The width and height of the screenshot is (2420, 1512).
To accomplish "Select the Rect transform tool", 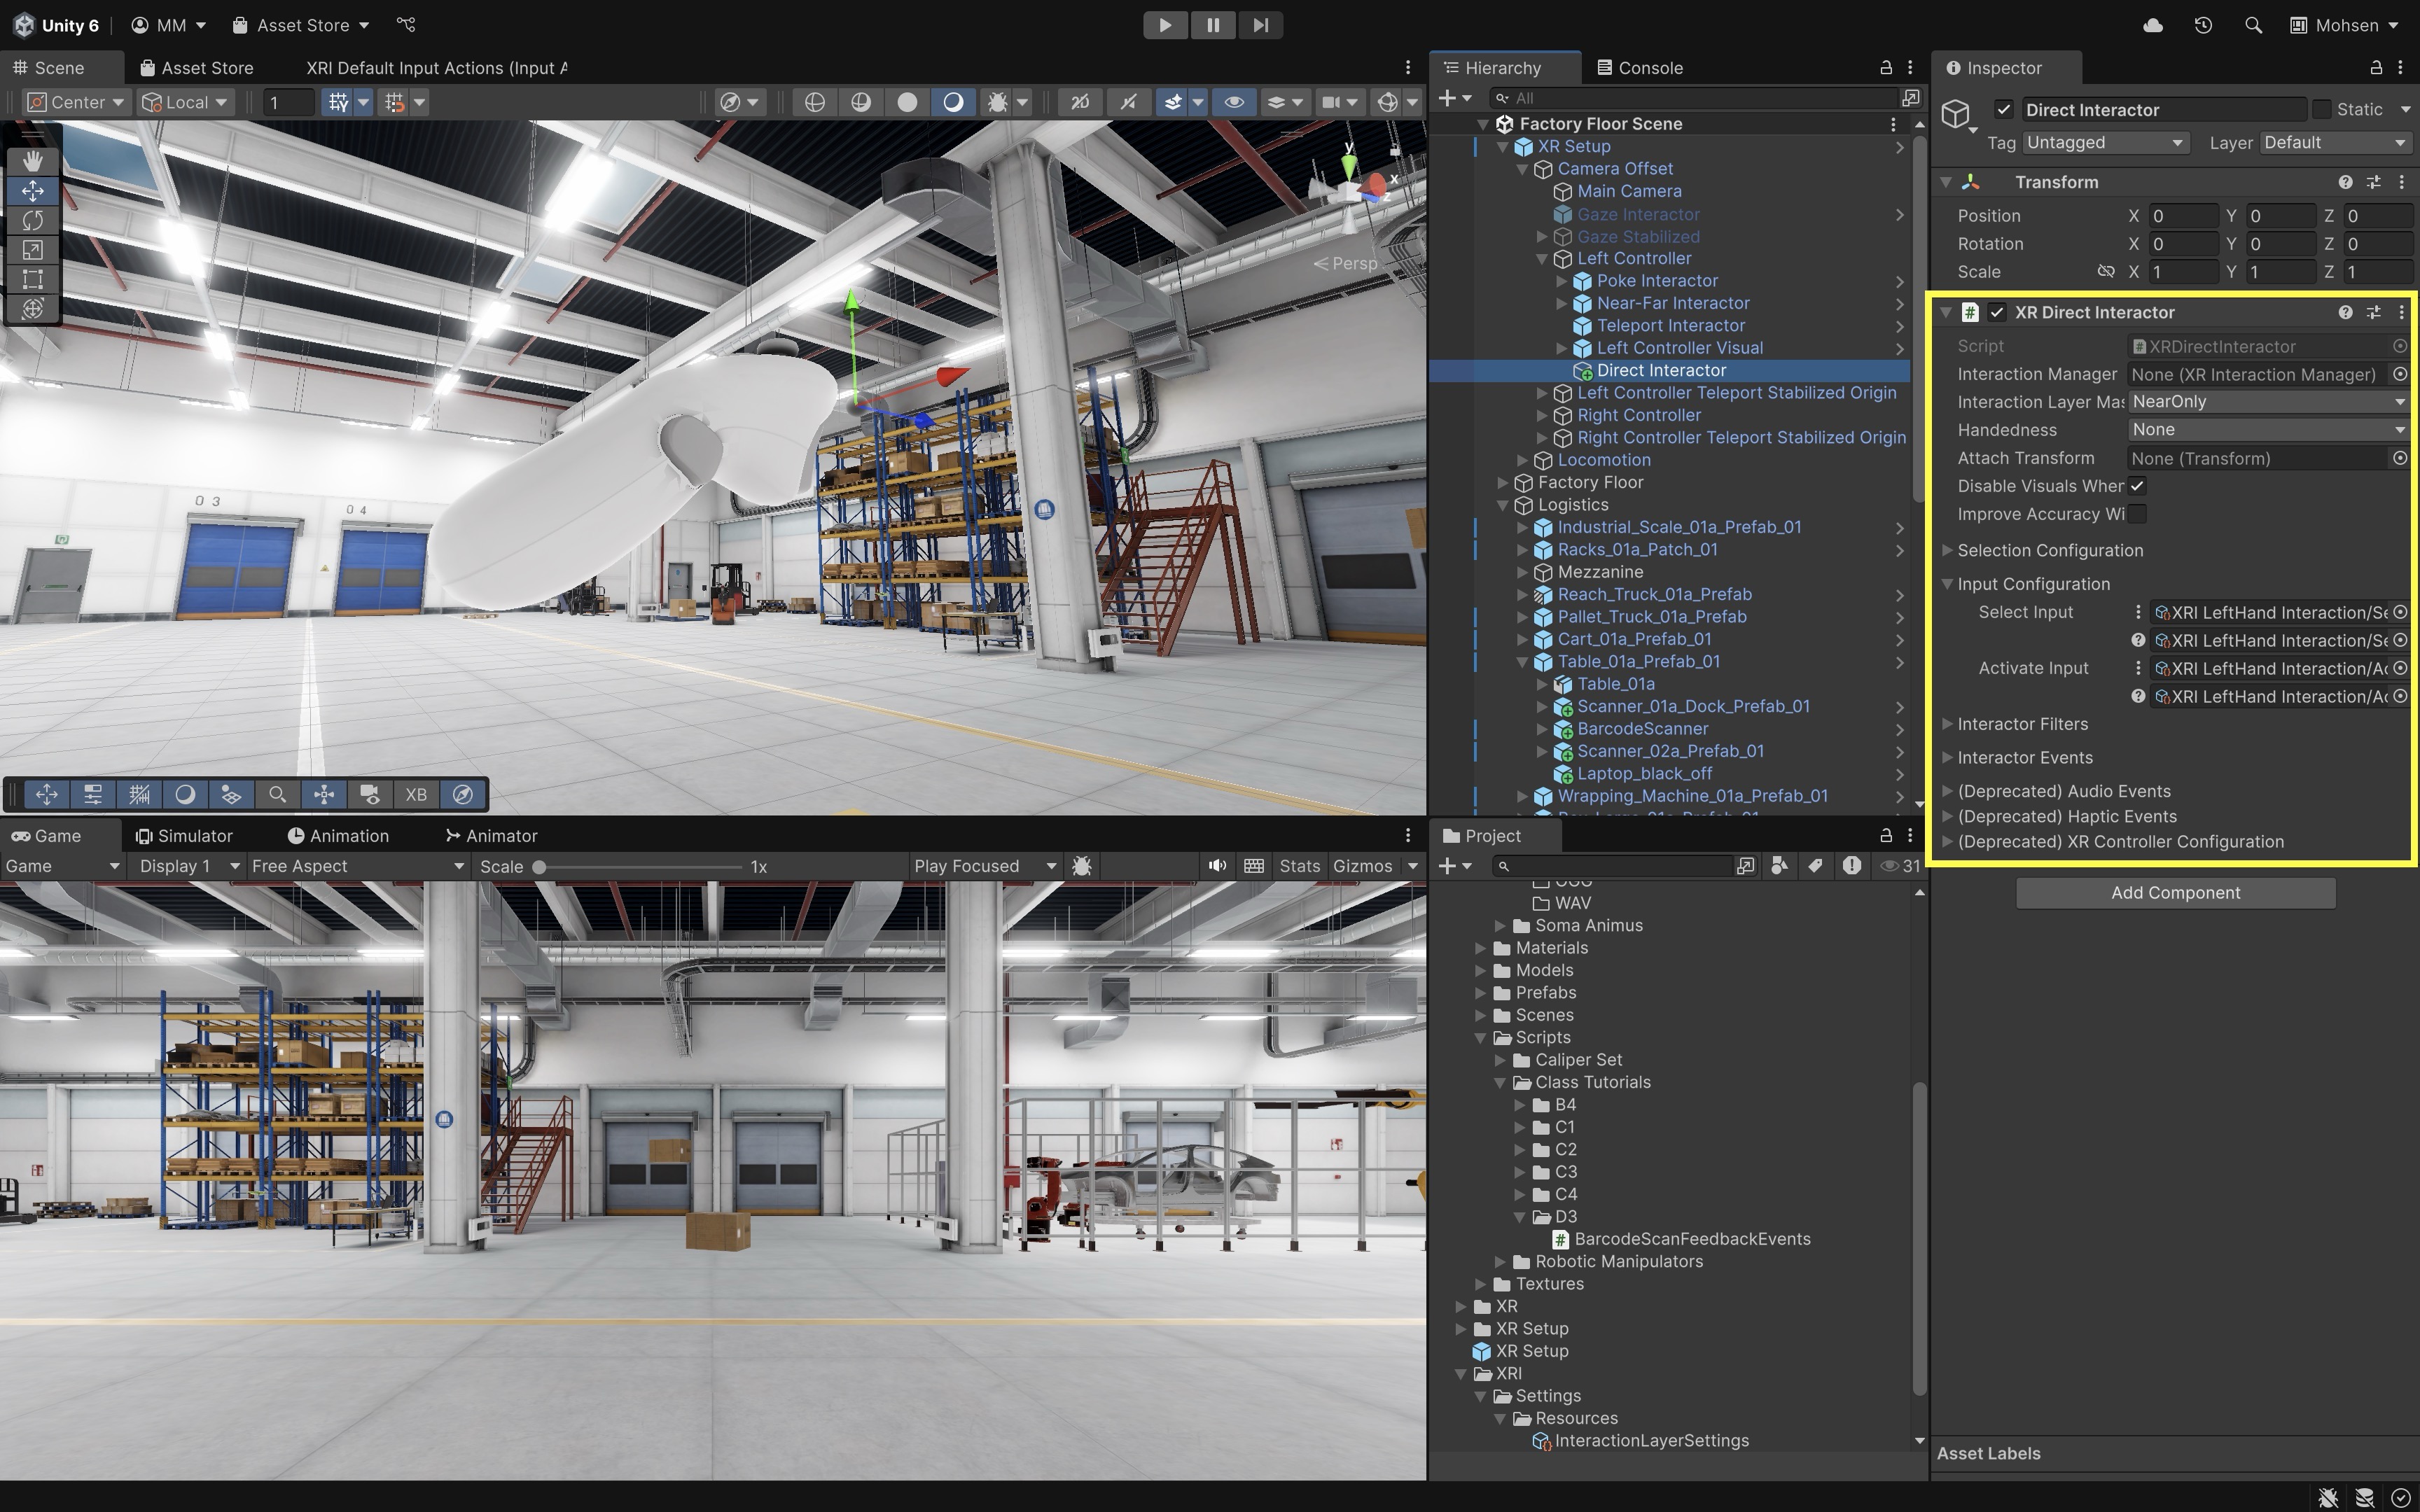I will [x=33, y=279].
